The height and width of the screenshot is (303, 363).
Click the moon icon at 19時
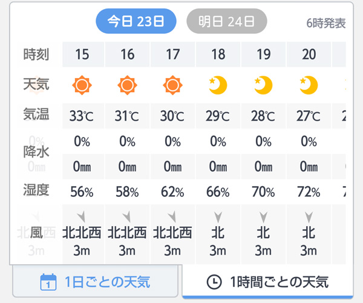point(263,85)
